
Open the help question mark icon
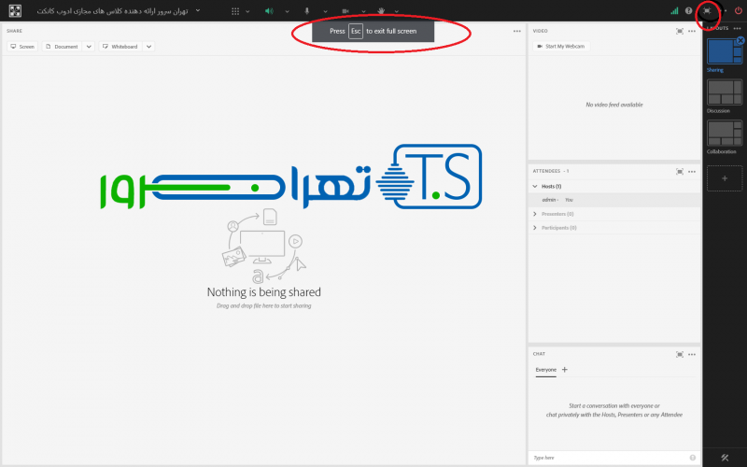689,10
